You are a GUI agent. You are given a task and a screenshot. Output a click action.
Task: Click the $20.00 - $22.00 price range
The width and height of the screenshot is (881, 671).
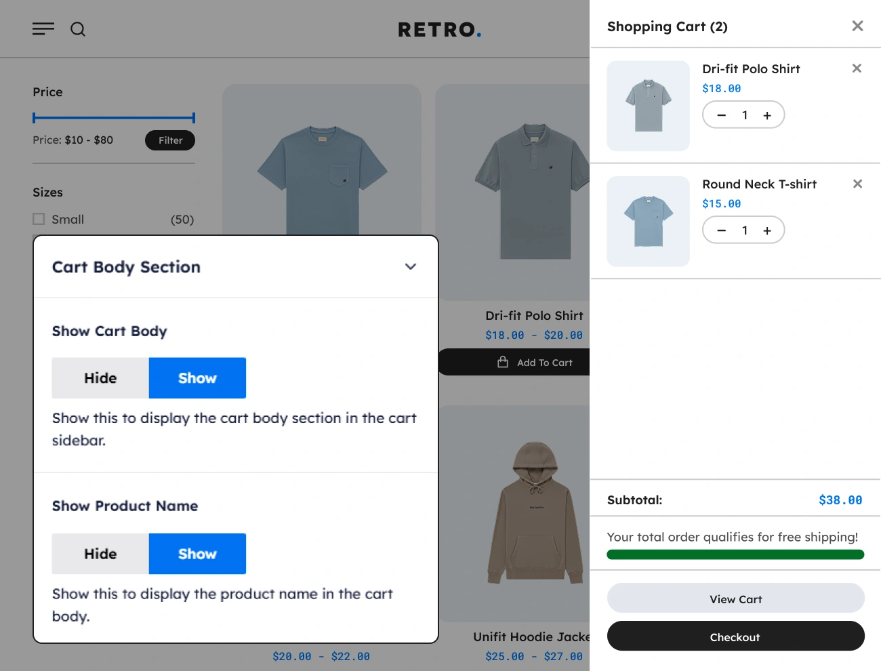click(321, 656)
